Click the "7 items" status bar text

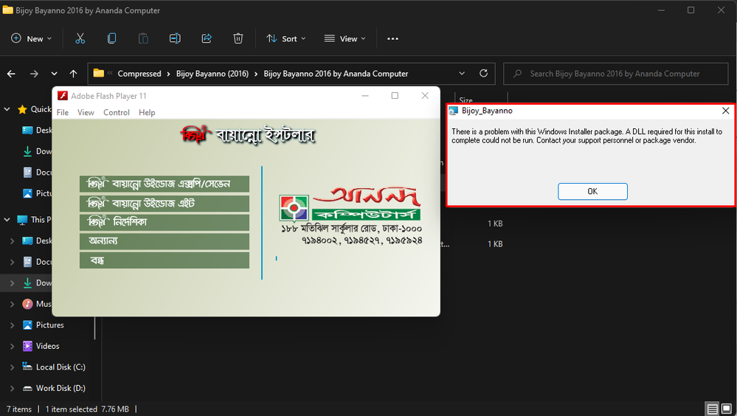[18, 409]
